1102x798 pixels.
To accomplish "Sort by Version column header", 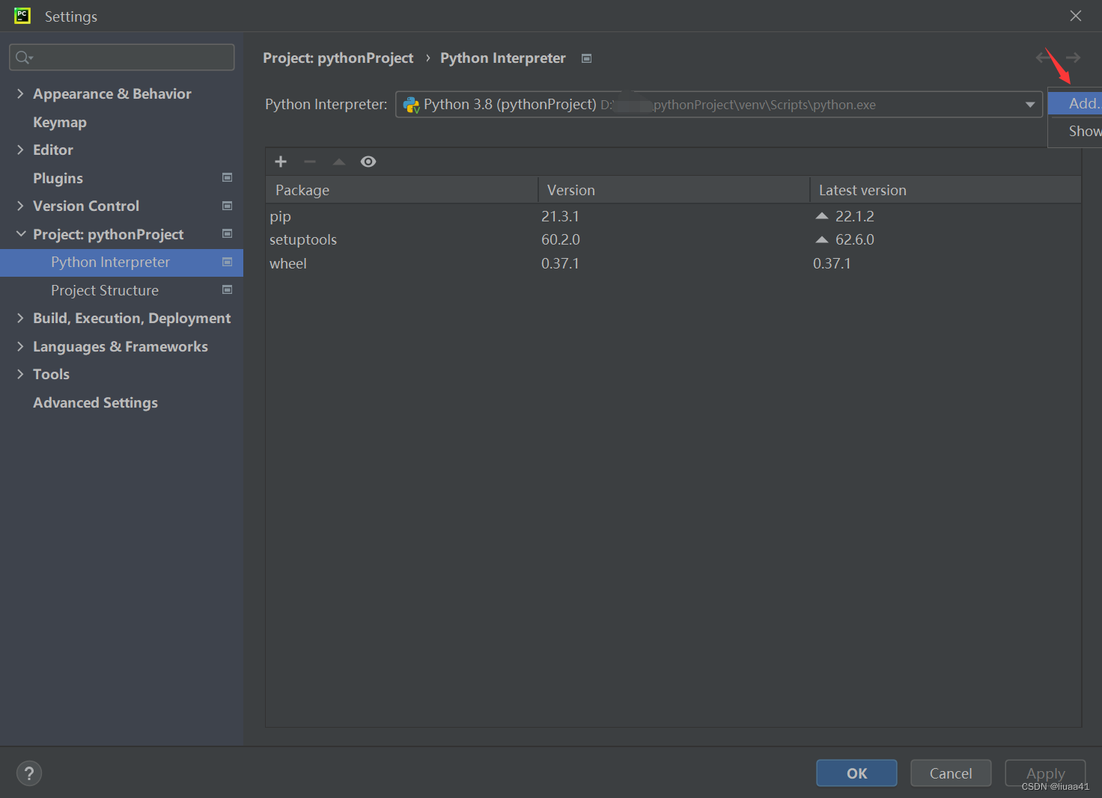I will pyautogui.click(x=673, y=190).
